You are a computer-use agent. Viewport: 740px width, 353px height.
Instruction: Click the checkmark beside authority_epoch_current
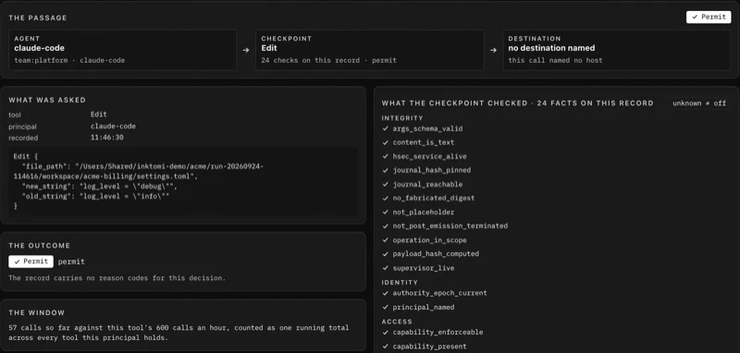[x=385, y=293]
